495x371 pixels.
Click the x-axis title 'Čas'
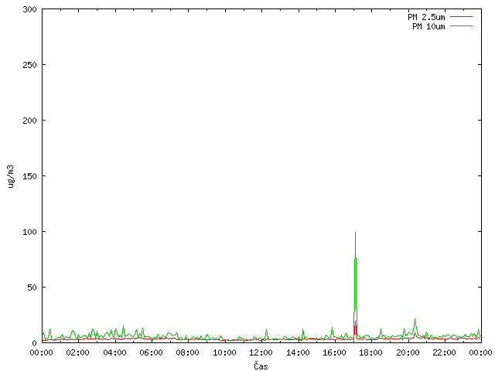(x=261, y=366)
